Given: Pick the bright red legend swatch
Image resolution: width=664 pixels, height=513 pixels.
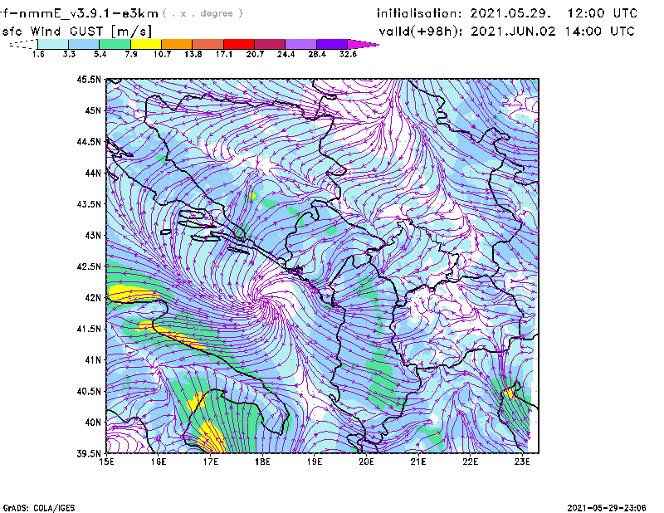Looking at the screenshot, I should [x=239, y=44].
